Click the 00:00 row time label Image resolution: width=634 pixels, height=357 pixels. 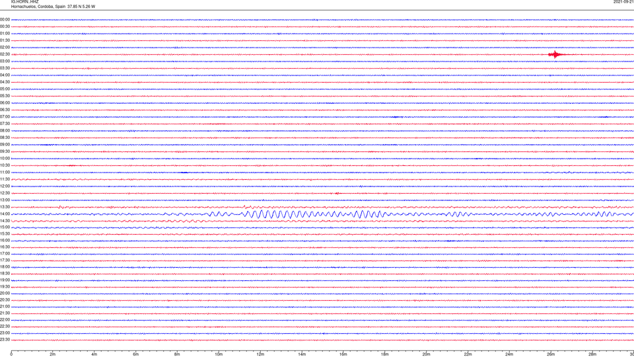click(5, 19)
